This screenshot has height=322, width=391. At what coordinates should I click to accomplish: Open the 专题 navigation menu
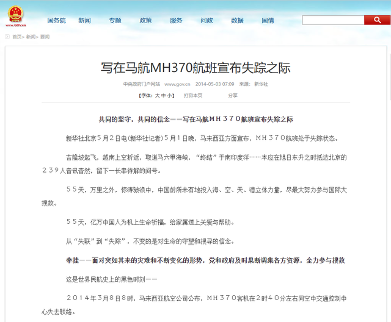pos(115,20)
